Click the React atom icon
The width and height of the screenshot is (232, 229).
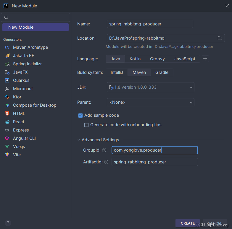click(7, 122)
